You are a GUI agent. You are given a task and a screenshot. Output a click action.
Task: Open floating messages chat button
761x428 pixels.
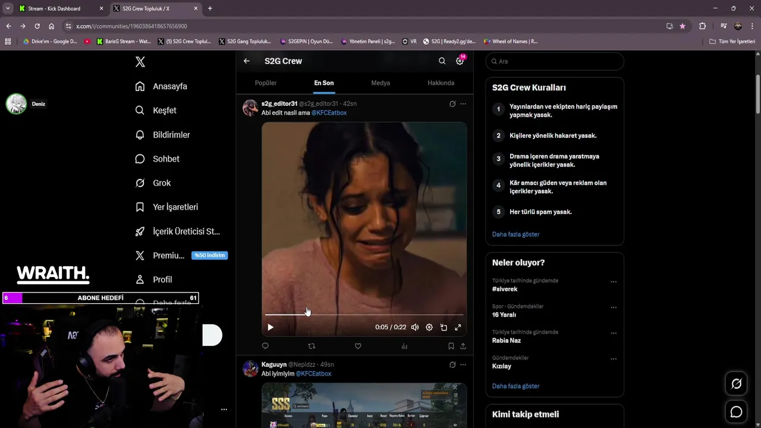(736, 412)
